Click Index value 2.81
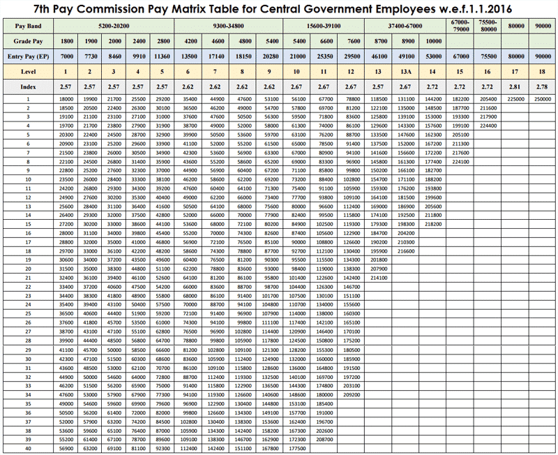This screenshot has height=455, width=558. click(x=515, y=87)
